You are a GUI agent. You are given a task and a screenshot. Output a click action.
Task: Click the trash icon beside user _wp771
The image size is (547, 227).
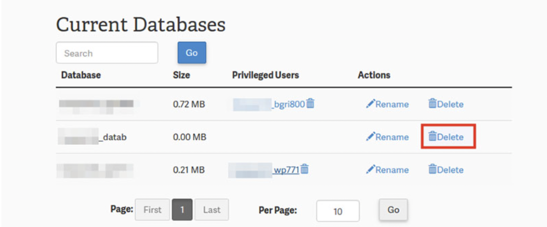pos(305,169)
